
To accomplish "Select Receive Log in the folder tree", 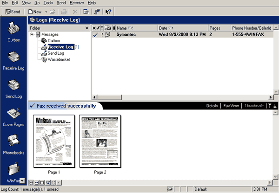I will pyautogui.click(x=60, y=47).
